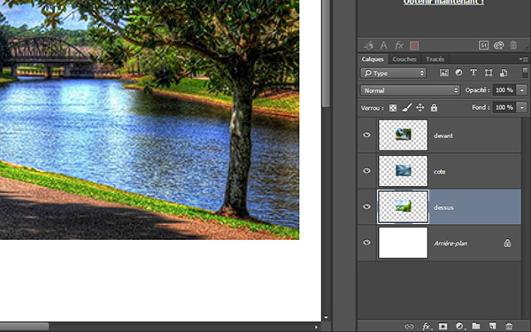531x332 pixels.
Task: Click the 'cote' layer name
Action: pyautogui.click(x=440, y=172)
